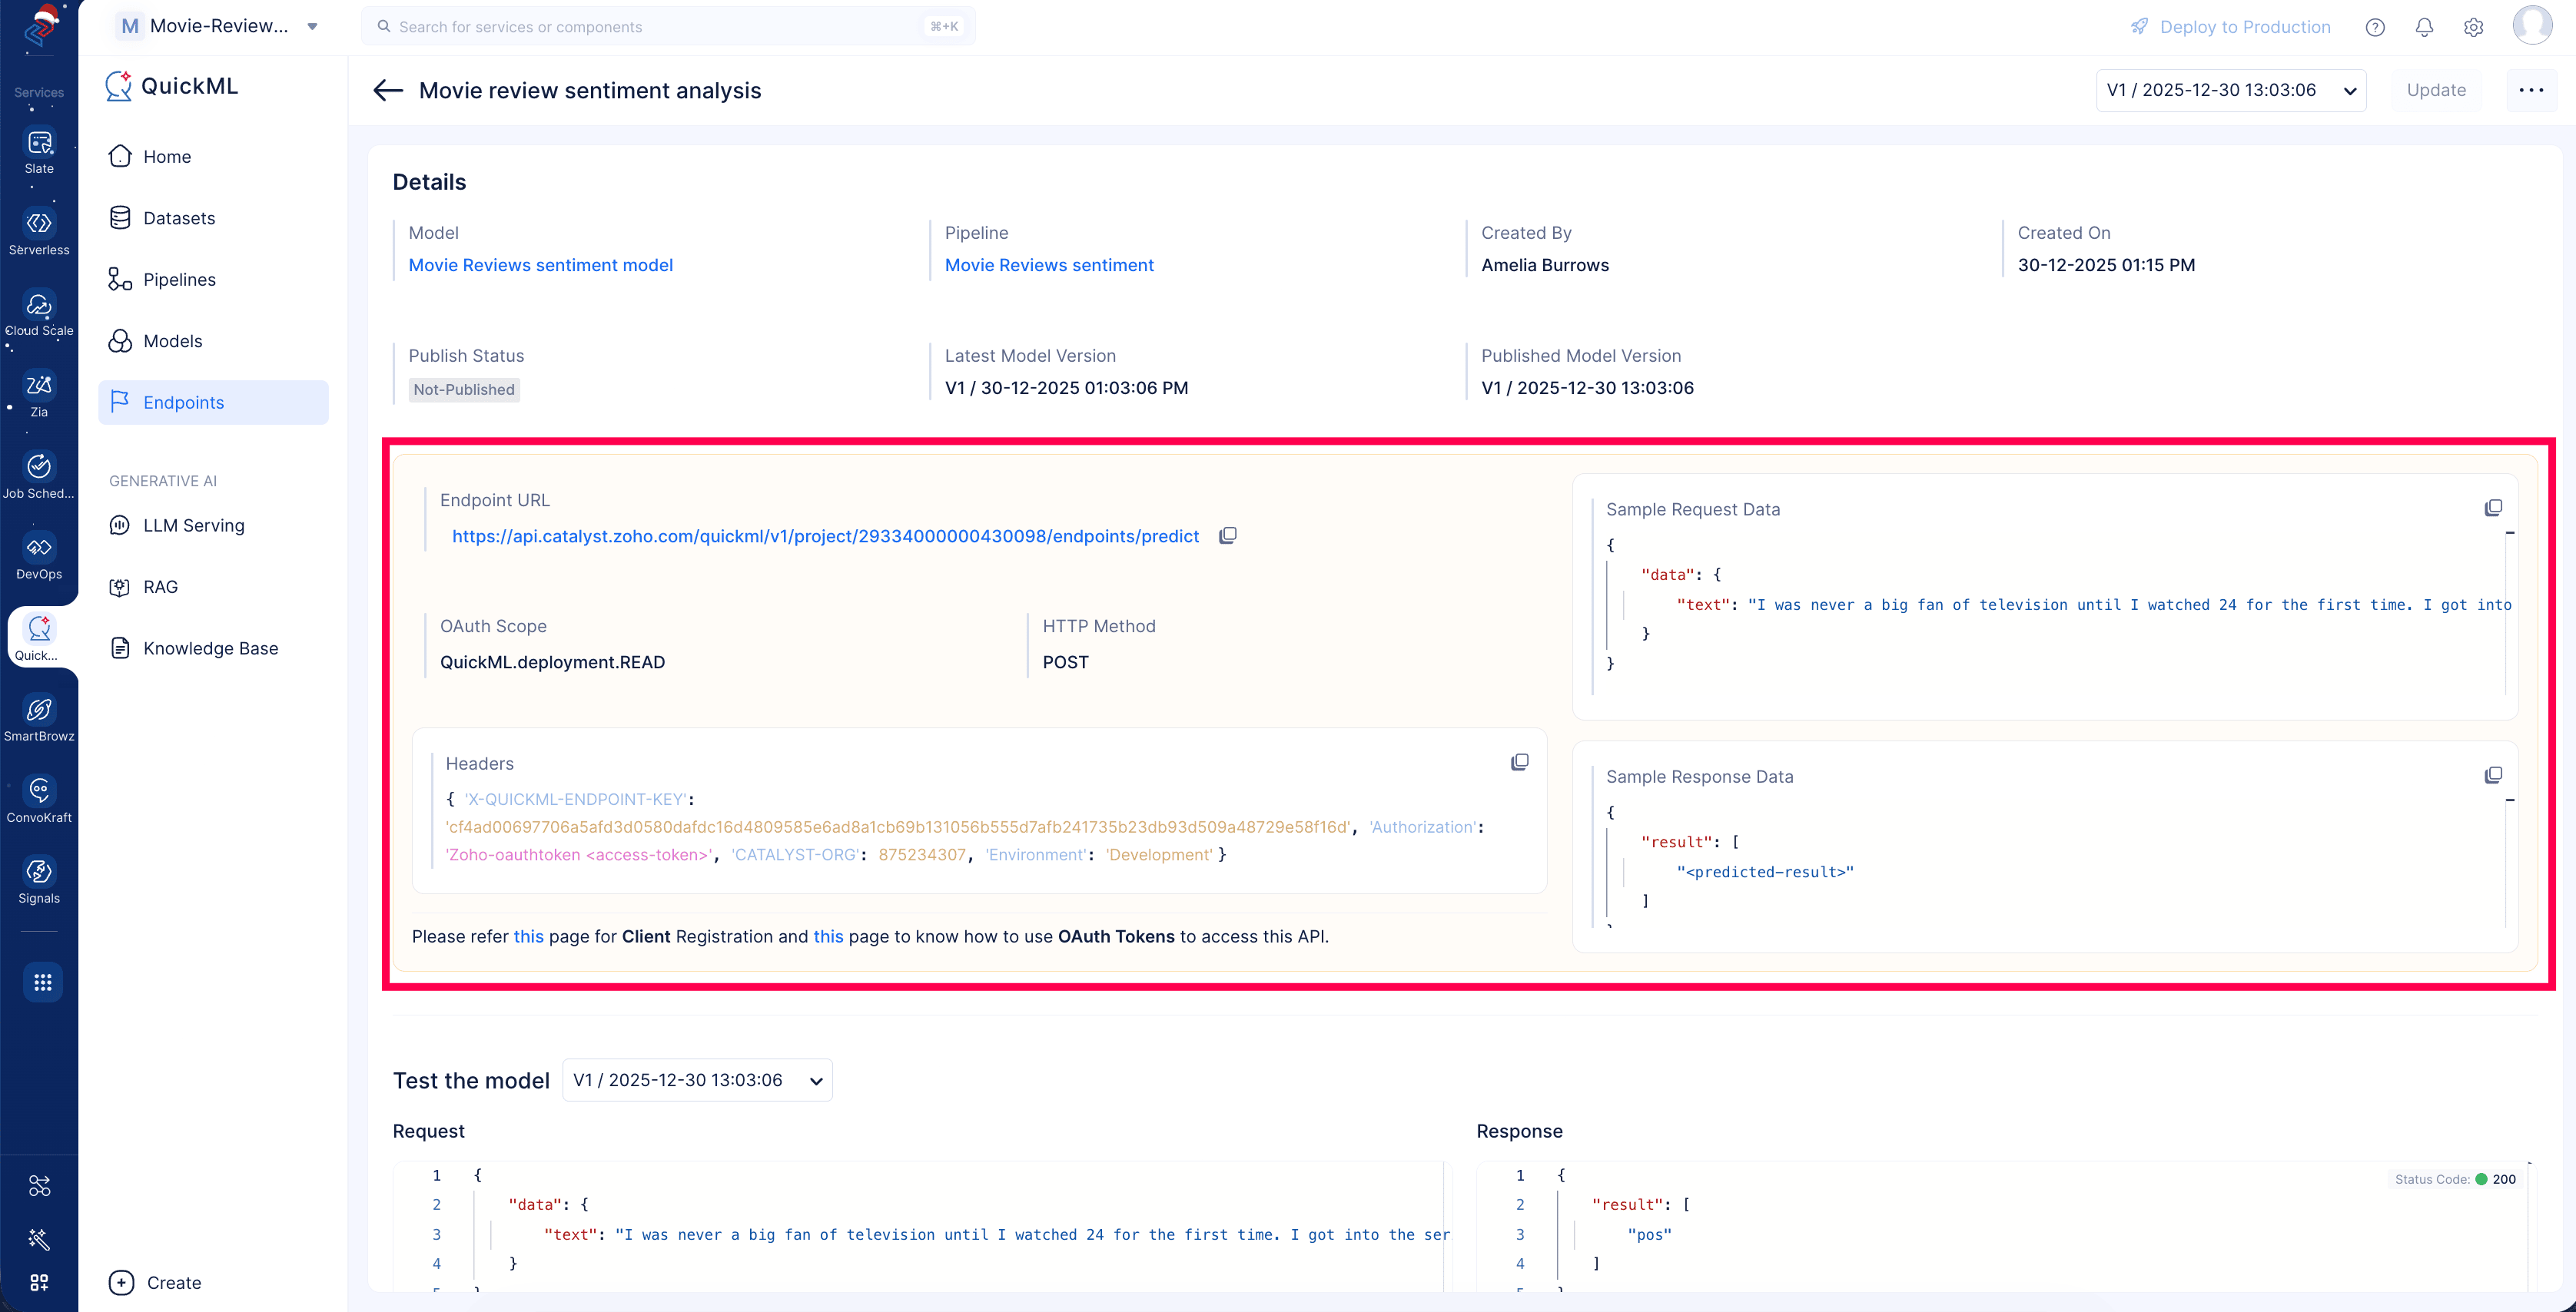Open the Cloud Scale service
2576x1312 pixels.
pyautogui.click(x=39, y=313)
